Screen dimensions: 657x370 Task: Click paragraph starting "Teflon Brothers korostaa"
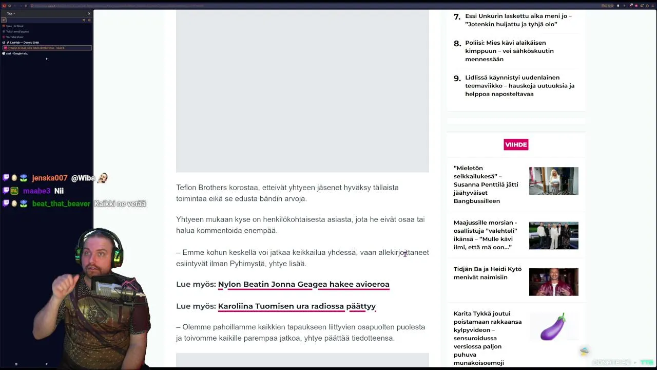coord(287,193)
